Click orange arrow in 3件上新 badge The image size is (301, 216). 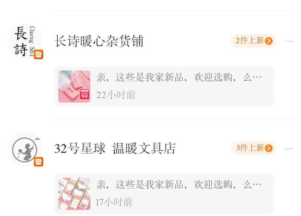[268, 148]
